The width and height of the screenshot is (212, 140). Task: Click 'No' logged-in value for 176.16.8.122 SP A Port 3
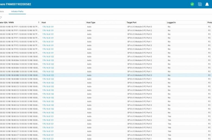point(169,75)
